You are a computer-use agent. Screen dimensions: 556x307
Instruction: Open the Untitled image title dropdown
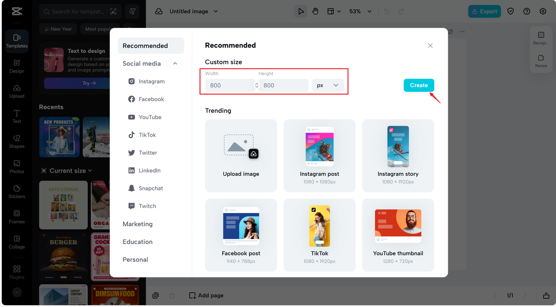194,11
